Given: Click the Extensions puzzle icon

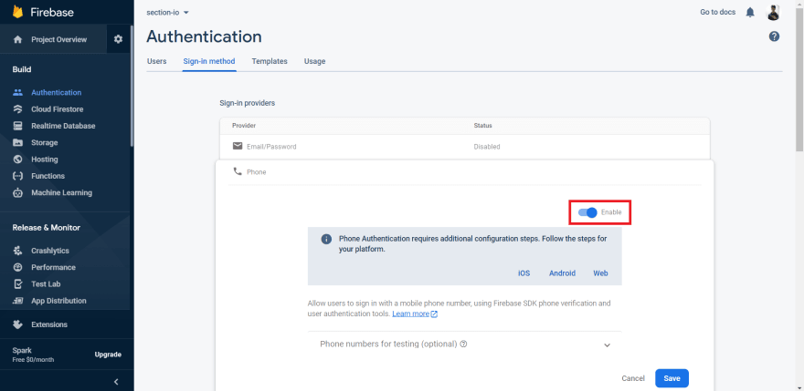Looking at the screenshot, I should tap(18, 324).
